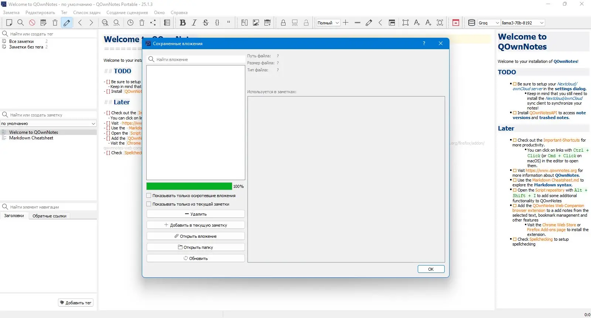Screen dimensions: 591x318
Task: Click the calendar table insert icon
Action: point(267,23)
